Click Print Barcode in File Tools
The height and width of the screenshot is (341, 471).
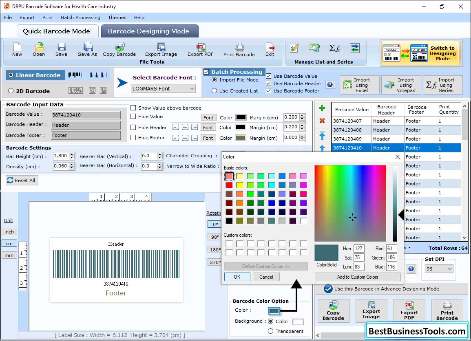pyautogui.click(x=239, y=50)
